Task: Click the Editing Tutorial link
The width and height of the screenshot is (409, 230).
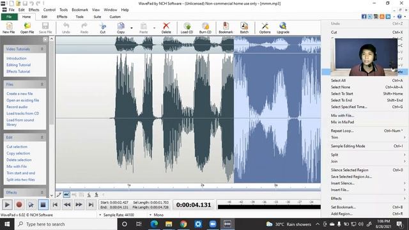Action: (19, 65)
